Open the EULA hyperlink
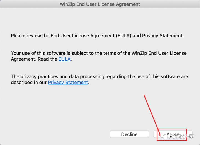Image resolution: width=200 pixels, height=145 pixels. click(64, 59)
